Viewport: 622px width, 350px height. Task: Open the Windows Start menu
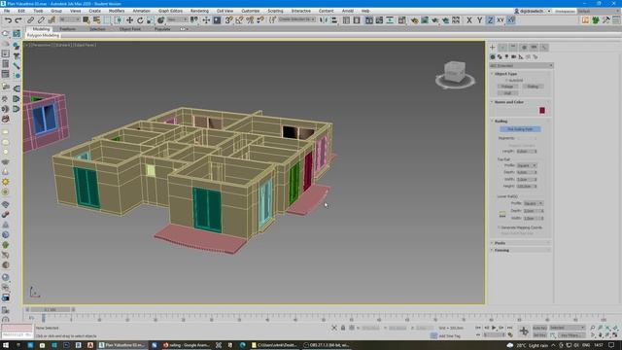click(6, 345)
